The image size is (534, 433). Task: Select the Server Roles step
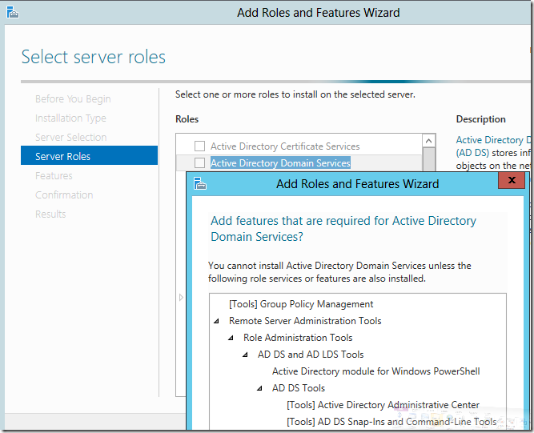click(x=62, y=157)
